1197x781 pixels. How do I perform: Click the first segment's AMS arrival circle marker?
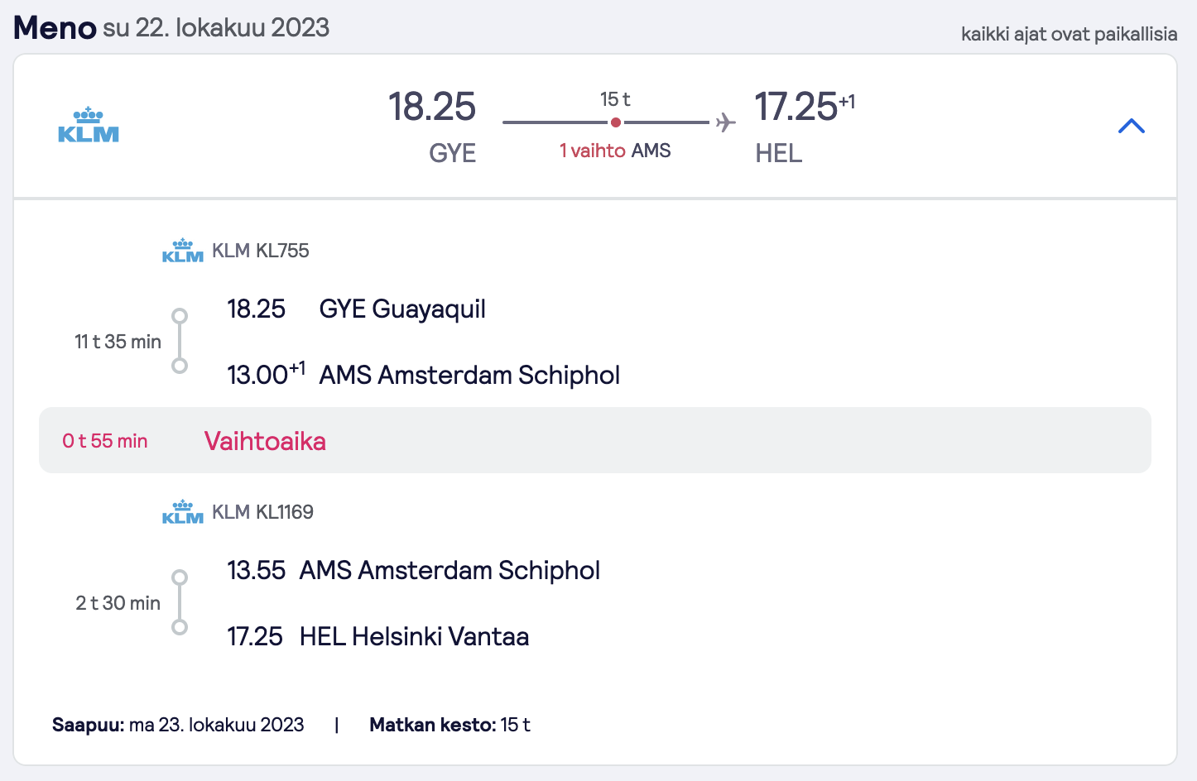[180, 366]
